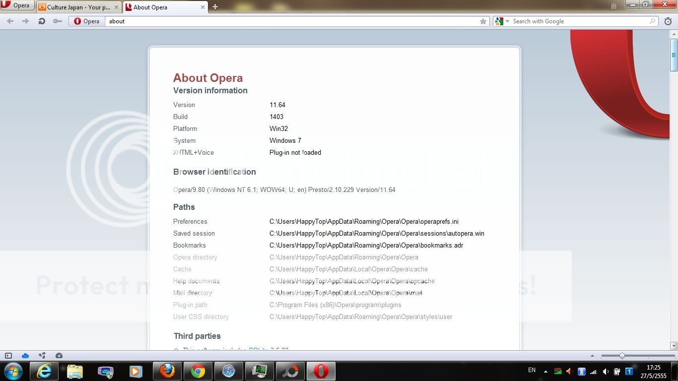Toggle the bookmark star in the address bar
Image resolution: width=678 pixels, height=381 pixels.
click(x=482, y=21)
